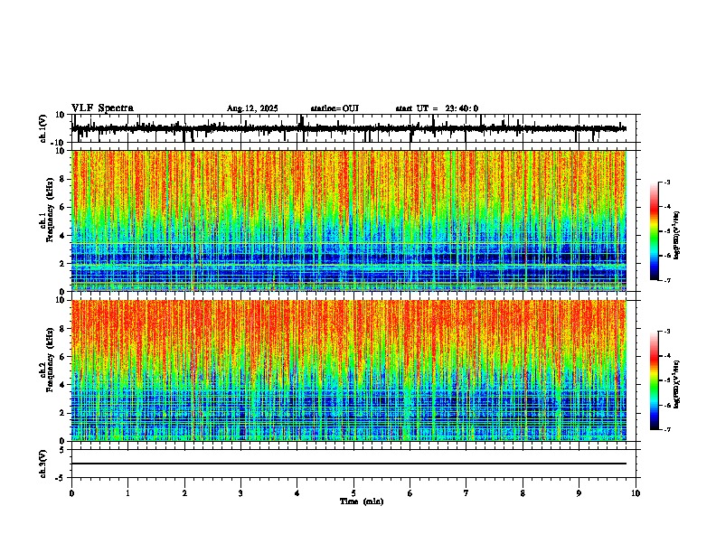This screenshot has height=553, width=716.
Task: Click the "6" kHz tick of ch.2 spectrogram
Action: 63,356
